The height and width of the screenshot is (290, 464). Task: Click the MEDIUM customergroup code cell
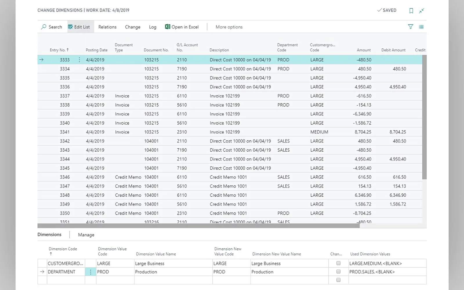[319, 132]
